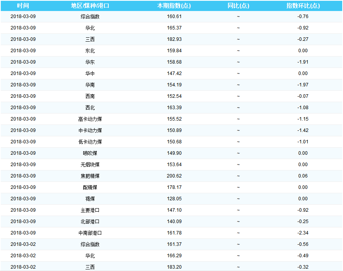Screen dimensions: 343x271
Task: Click the 同比(点) column header
Action: 238,6
